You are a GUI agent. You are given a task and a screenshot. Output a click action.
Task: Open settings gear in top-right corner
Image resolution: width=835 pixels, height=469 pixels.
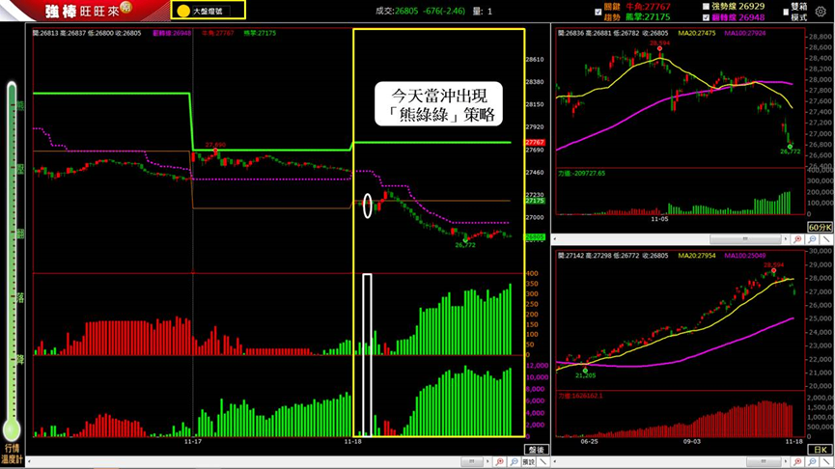[x=821, y=12]
